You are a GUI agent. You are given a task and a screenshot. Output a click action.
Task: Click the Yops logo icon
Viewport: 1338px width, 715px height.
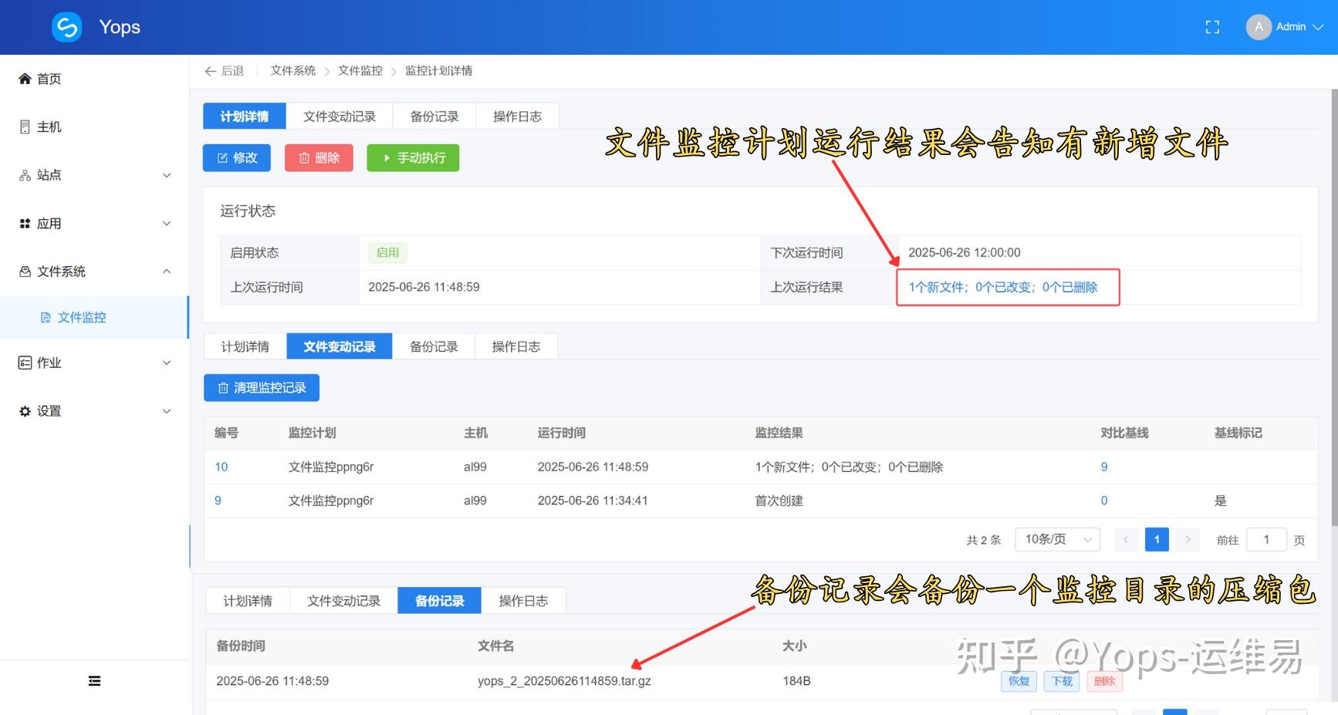tap(66, 26)
